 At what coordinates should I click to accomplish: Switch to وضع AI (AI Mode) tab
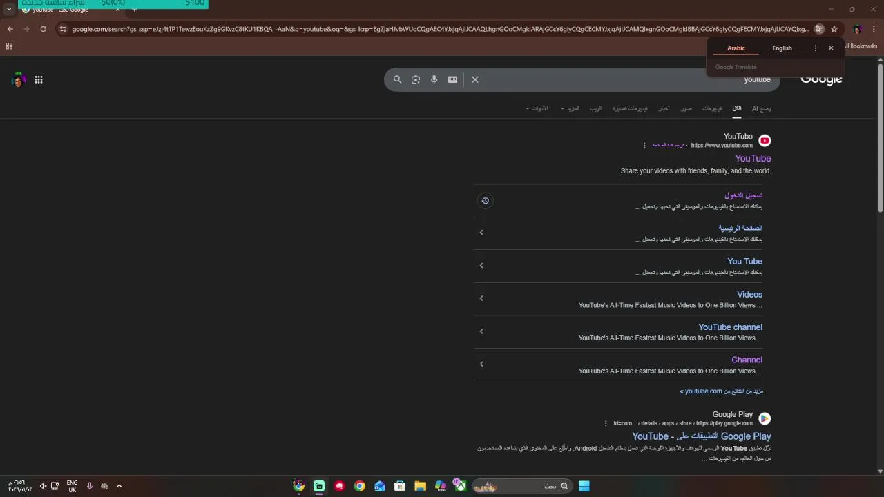[762, 108]
